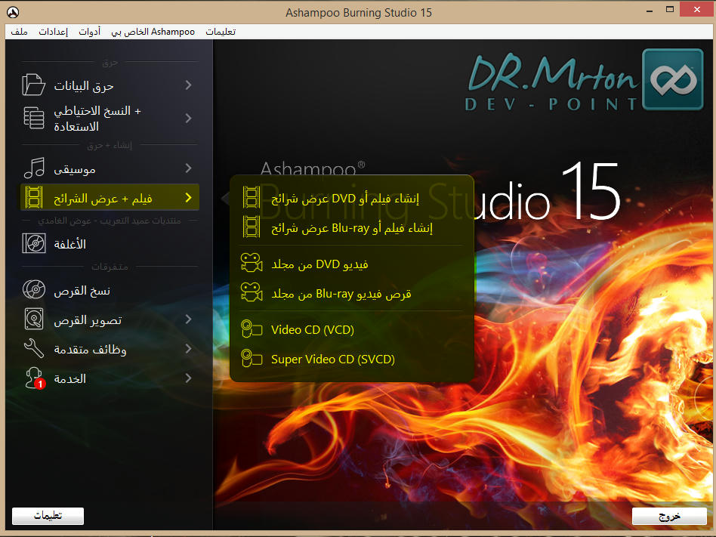
Task: Choose DVD video from folder option
Action: coord(319,264)
